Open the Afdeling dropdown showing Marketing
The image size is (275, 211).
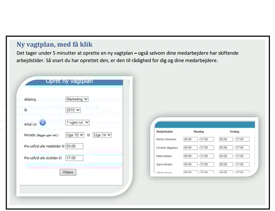[77, 99]
